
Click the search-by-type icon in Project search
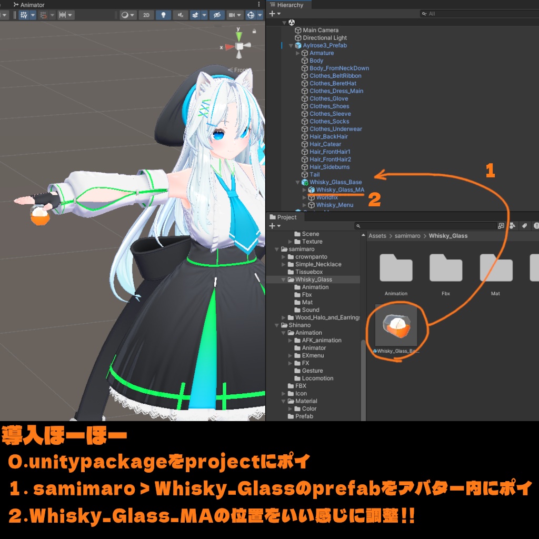point(512,225)
